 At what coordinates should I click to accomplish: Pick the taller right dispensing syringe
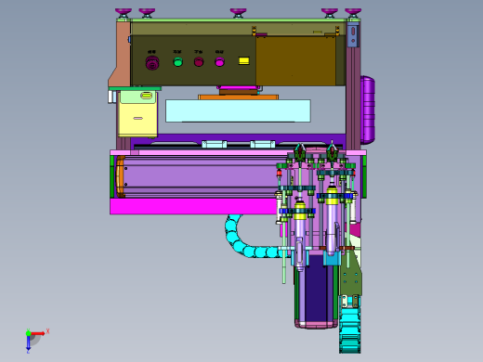(332, 220)
